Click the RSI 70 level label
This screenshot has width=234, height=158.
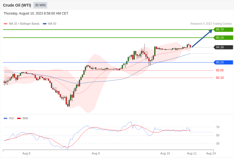[x=218, y=127]
